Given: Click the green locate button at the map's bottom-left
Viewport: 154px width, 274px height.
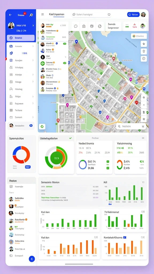Looking at the screenshot, I should (x=42, y=126).
